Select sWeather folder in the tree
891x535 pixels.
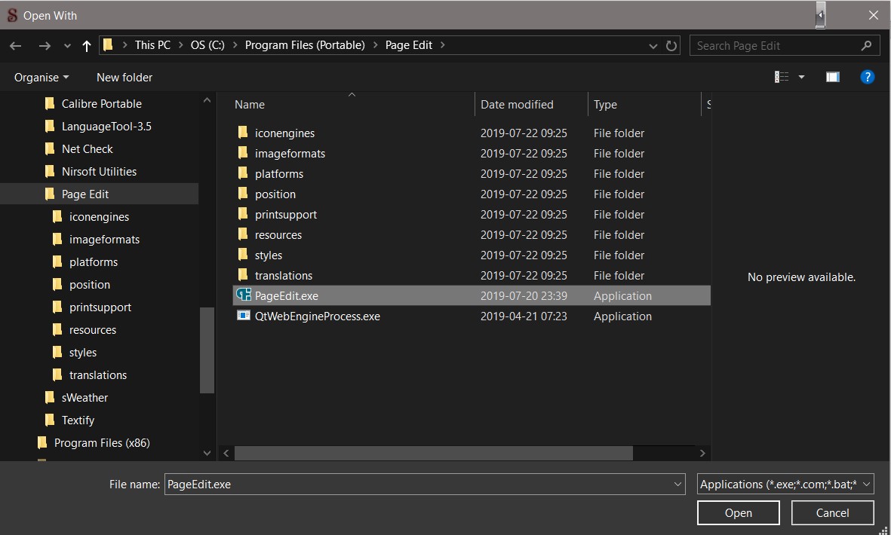tap(84, 398)
